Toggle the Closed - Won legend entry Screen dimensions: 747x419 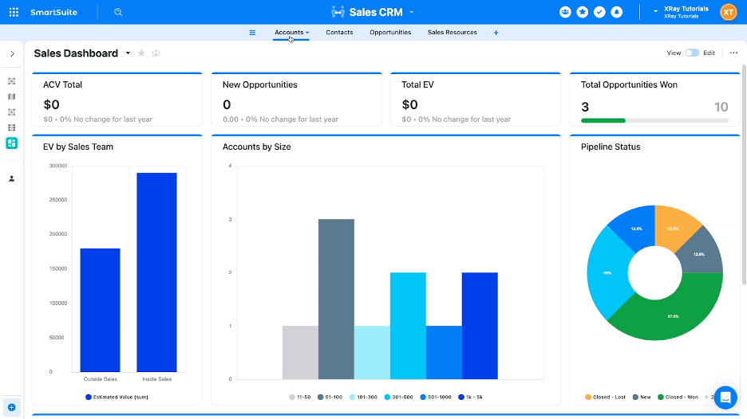pyautogui.click(x=678, y=397)
